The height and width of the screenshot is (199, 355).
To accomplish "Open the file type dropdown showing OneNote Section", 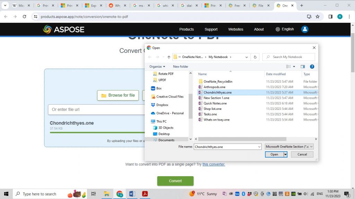I will (x=289, y=146).
